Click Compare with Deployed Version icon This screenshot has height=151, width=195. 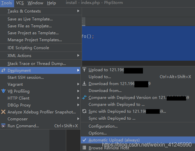pyautogui.click(x=84, y=97)
